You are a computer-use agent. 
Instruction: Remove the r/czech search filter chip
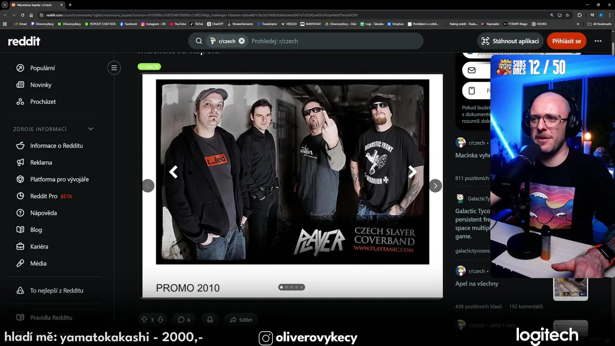click(x=242, y=41)
